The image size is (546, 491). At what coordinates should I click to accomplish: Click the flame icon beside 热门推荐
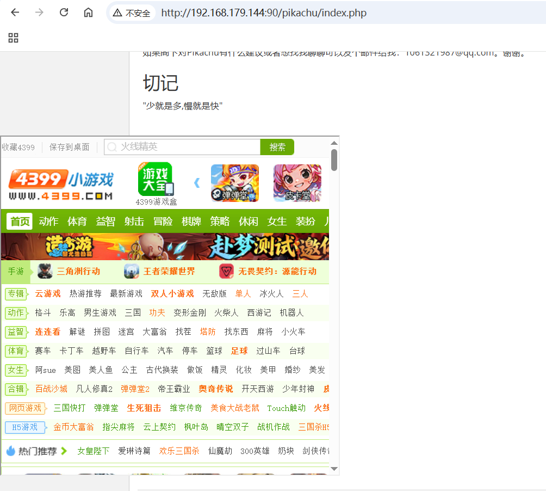[11, 451]
